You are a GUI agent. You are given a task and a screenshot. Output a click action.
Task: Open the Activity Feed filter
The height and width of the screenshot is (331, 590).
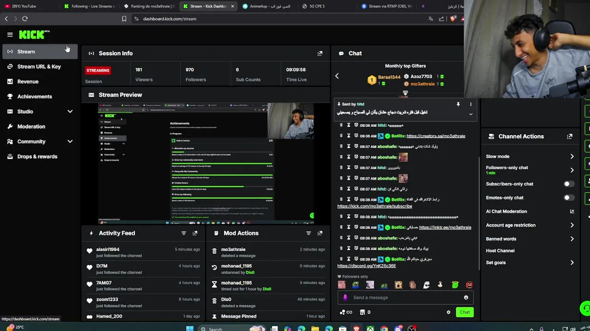[183, 233]
